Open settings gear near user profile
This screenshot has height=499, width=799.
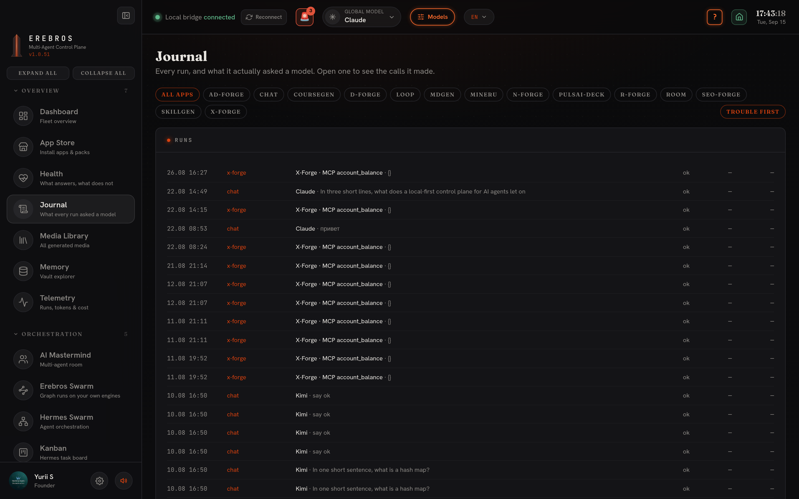click(x=99, y=481)
